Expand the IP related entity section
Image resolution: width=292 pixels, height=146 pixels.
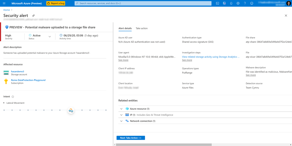point(121,115)
